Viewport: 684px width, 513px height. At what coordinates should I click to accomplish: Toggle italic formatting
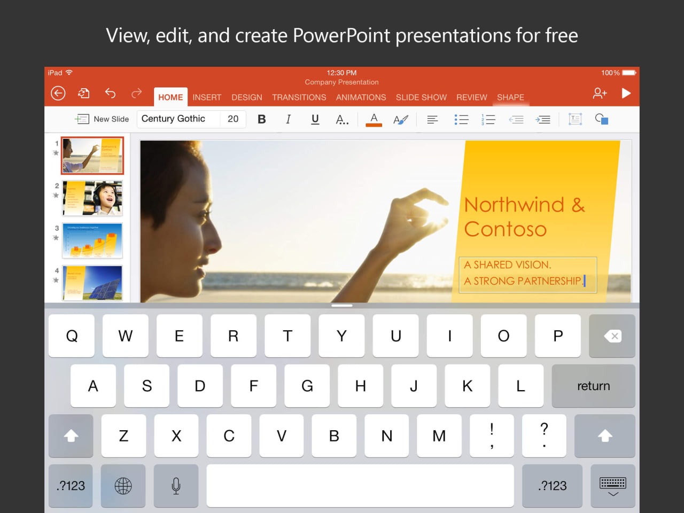pyautogui.click(x=288, y=119)
